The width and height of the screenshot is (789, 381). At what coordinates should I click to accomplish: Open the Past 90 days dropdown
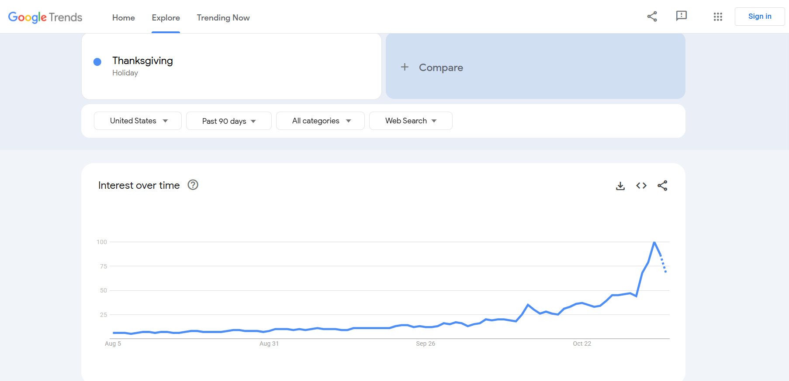[x=229, y=121]
